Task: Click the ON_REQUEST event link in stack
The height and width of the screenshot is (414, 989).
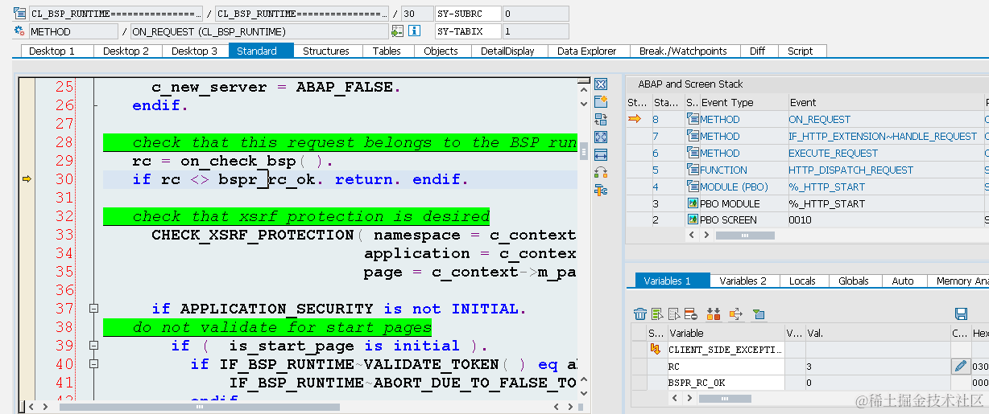Action: pyautogui.click(x=819, y=119)
